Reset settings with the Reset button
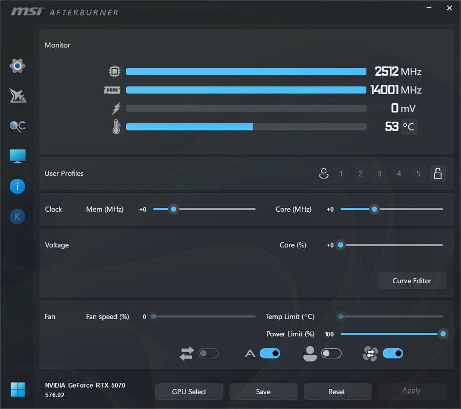 click(337, 392)
